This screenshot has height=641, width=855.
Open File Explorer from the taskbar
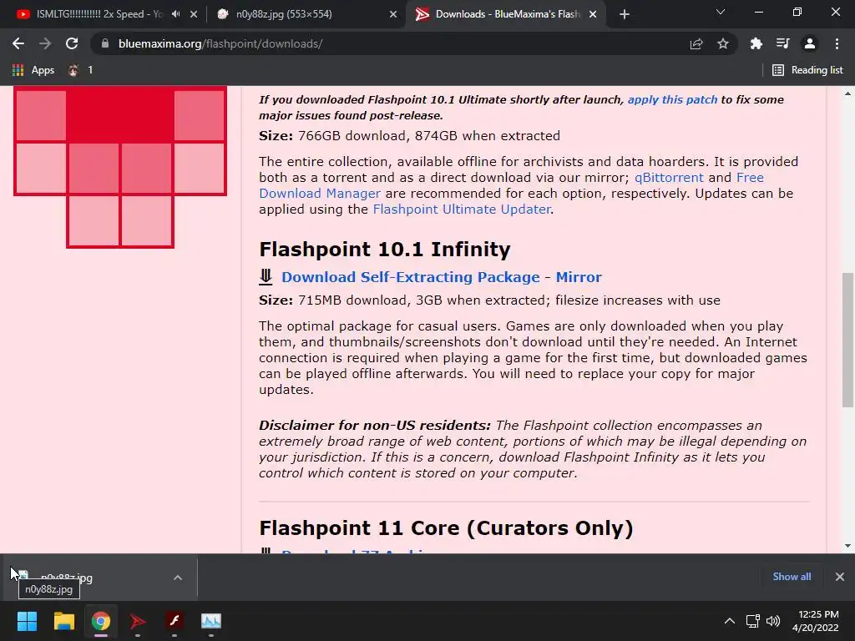click(x=63, y=621)
